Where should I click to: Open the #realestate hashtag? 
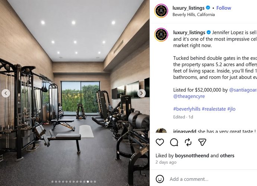click(x=214, y=109)
